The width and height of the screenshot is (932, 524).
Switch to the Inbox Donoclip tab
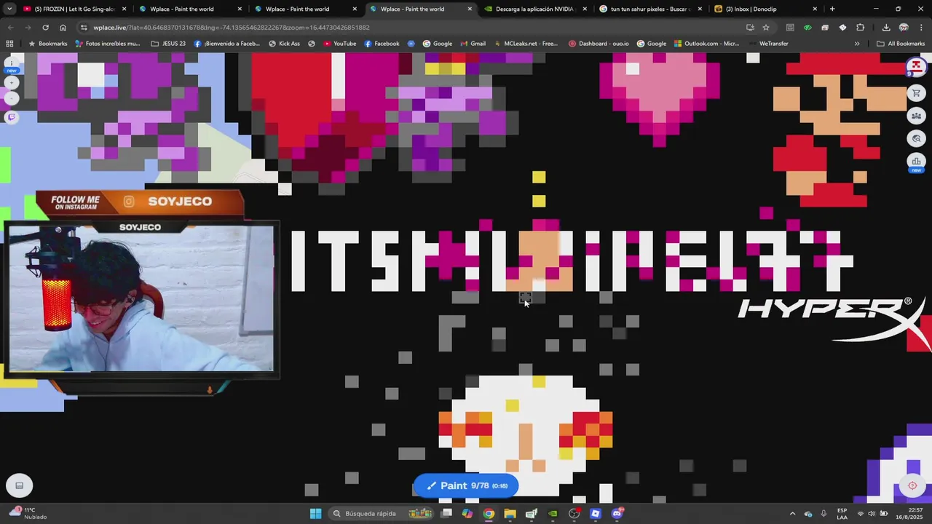pyautogui.click(x=765, y=9)
